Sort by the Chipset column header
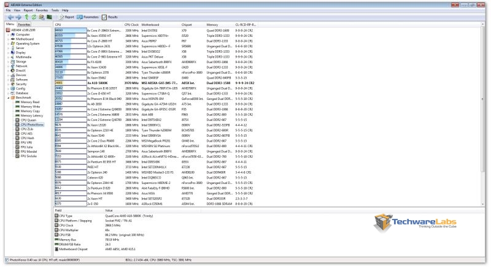The image size is (491, 268). tap(193, 25)
